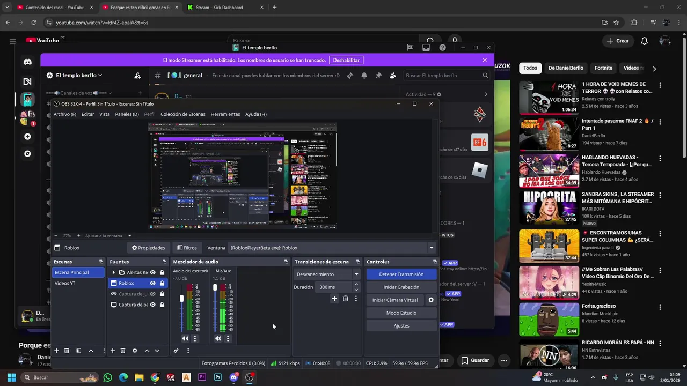Open Discord pinned messages icon
The image size is (687, 386).
[378, 76]
